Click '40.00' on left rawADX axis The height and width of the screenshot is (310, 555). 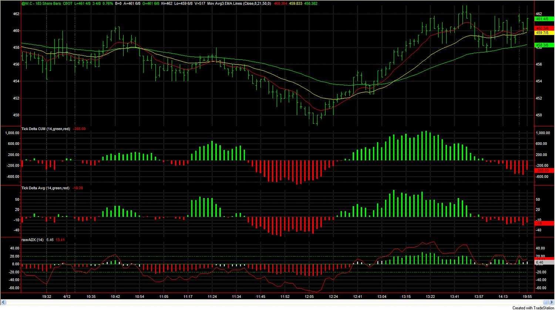[14, 248]
